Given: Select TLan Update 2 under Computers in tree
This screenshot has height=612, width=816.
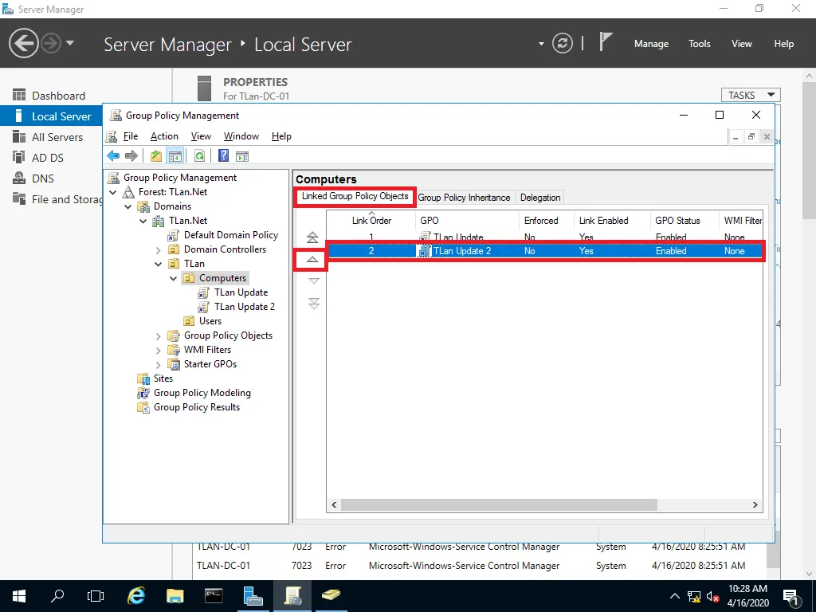Looking at the screenshot, I should pos(245,307).
